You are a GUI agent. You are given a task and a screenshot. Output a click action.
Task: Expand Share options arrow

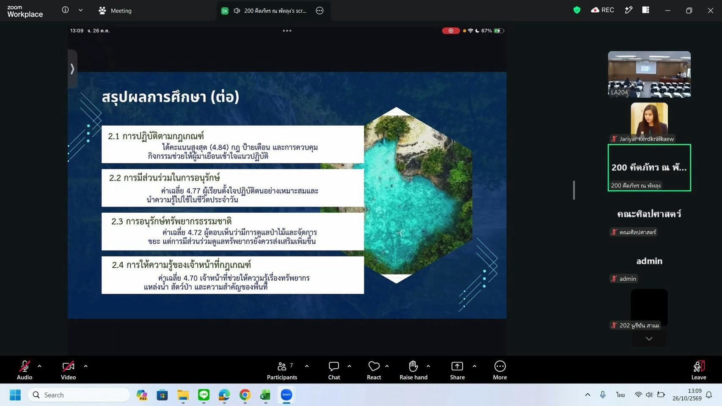click(x=474, y=366)
